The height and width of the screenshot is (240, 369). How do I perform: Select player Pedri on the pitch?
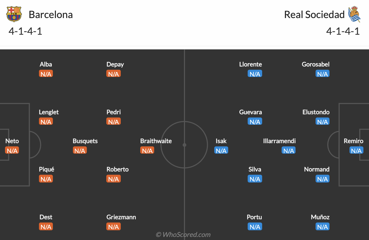[x=114, y=112]
